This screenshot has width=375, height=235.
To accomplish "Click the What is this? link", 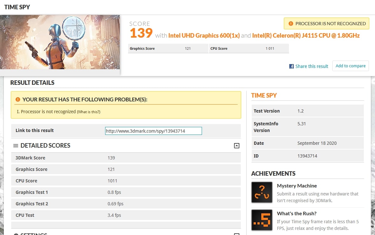I will [x=89, y=112].
